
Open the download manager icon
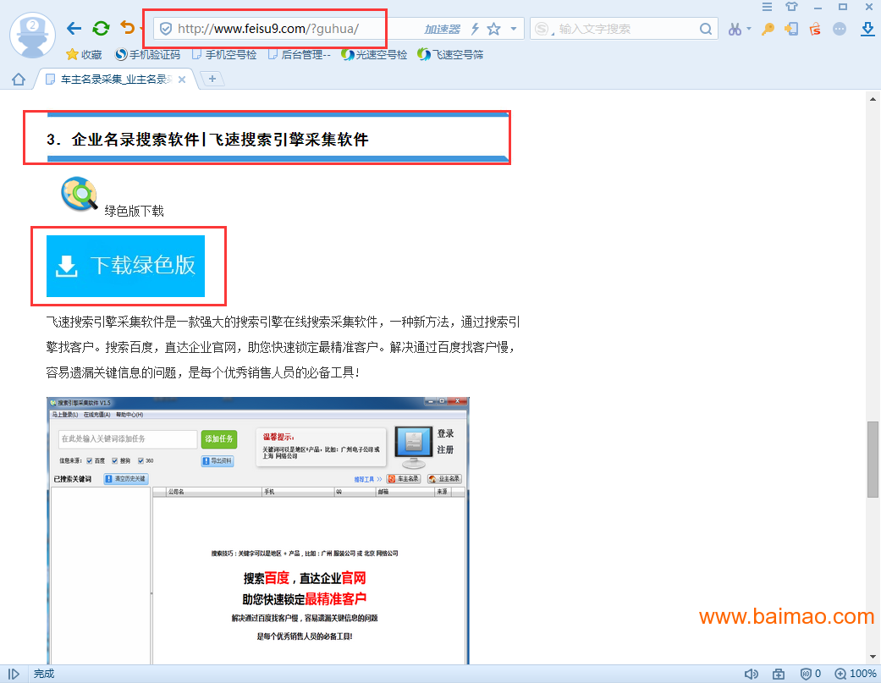(x=867, y=30)
